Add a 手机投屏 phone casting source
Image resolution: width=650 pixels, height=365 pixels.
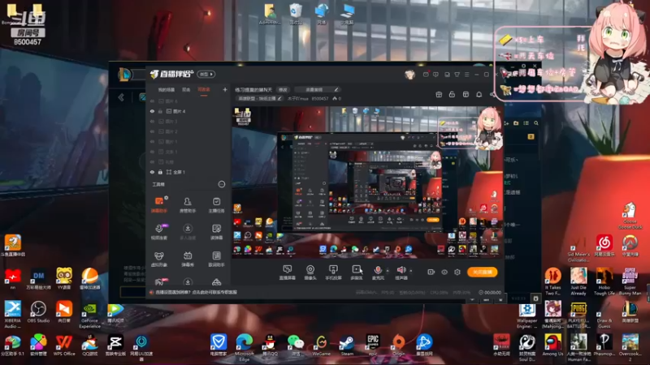[x=333, y=273]
